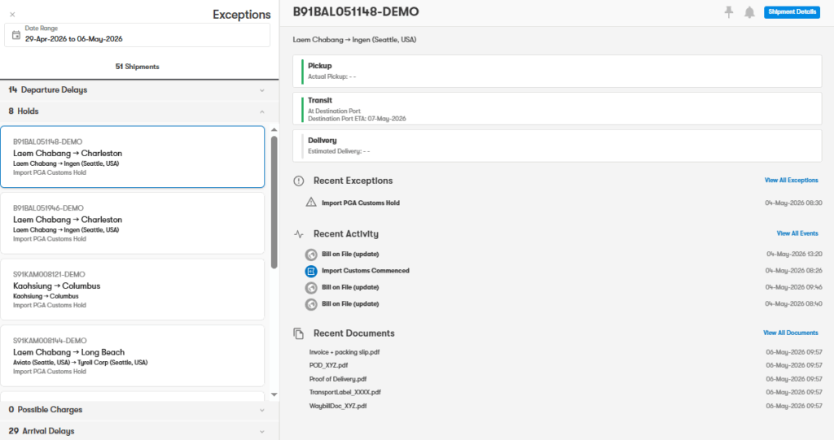Expand the Possible Charges section chevron

261,410
